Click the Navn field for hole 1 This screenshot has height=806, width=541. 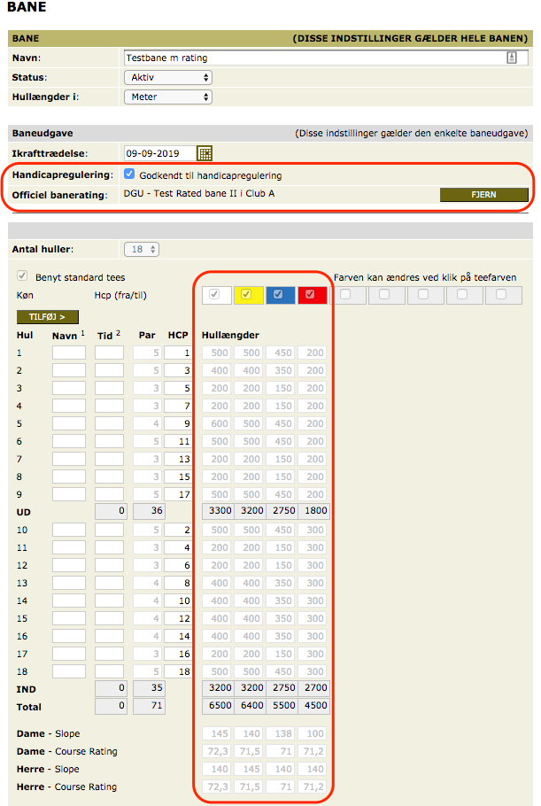pos(69,353)
